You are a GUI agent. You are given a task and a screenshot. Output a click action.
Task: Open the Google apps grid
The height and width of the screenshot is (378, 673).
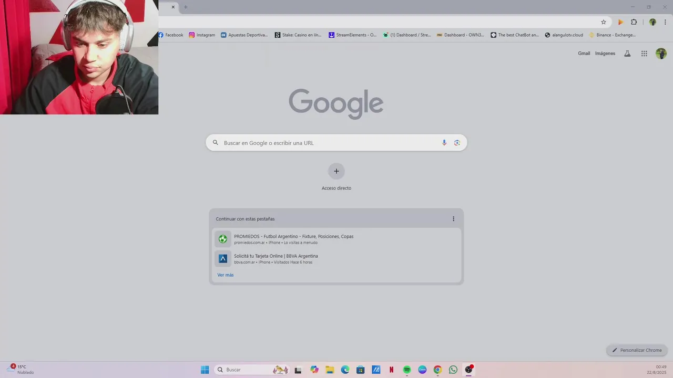point(644,54)
